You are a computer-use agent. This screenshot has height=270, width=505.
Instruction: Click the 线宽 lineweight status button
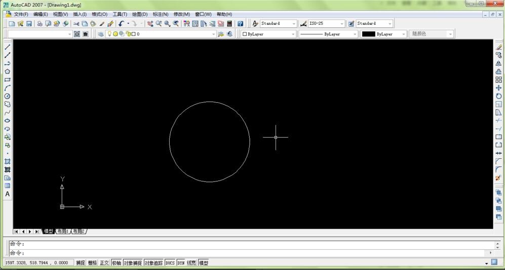click(x=191, y=263)
